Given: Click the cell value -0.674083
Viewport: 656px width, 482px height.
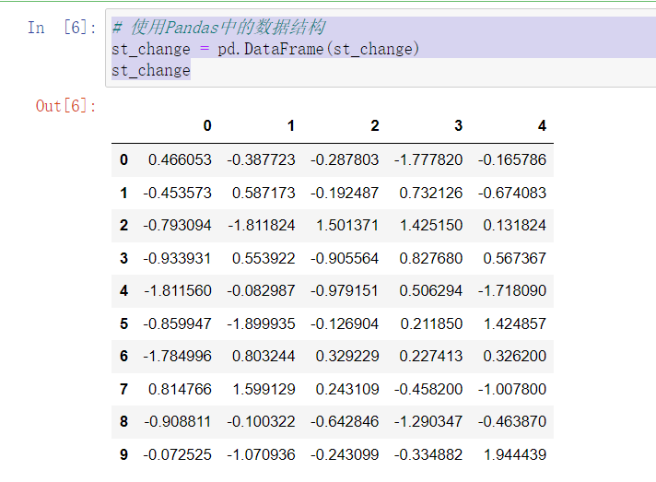Looking at the screenshot, I should point(512,193).
